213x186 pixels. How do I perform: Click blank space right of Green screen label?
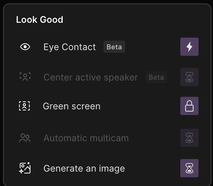[140, 106]
